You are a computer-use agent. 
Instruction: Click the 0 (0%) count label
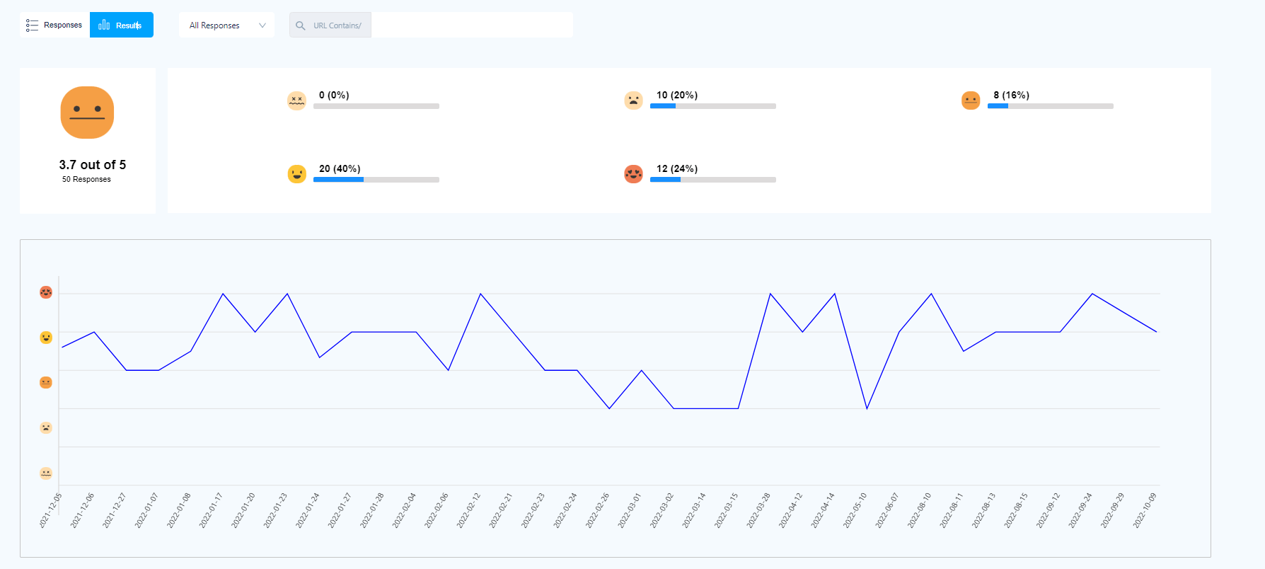(x=334, y=95)
